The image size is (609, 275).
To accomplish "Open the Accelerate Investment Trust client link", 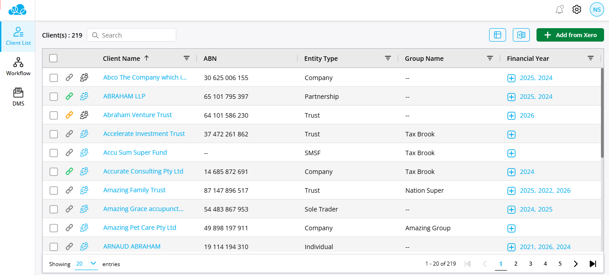I will point(144,134).
